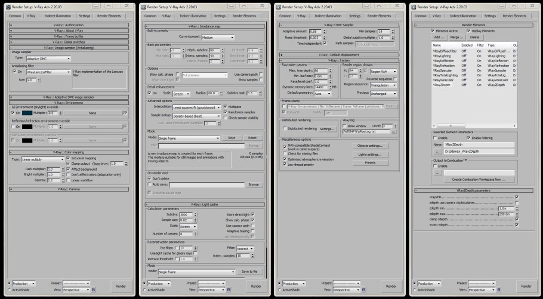The width and height of the screenshot is (543, 299).
Task: Click the irradiance map Reset button
Action: [x=253, y=138]
